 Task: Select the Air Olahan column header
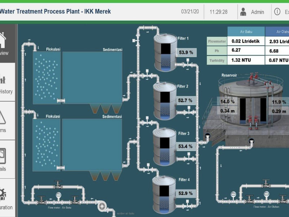click(x=278, y=32)
